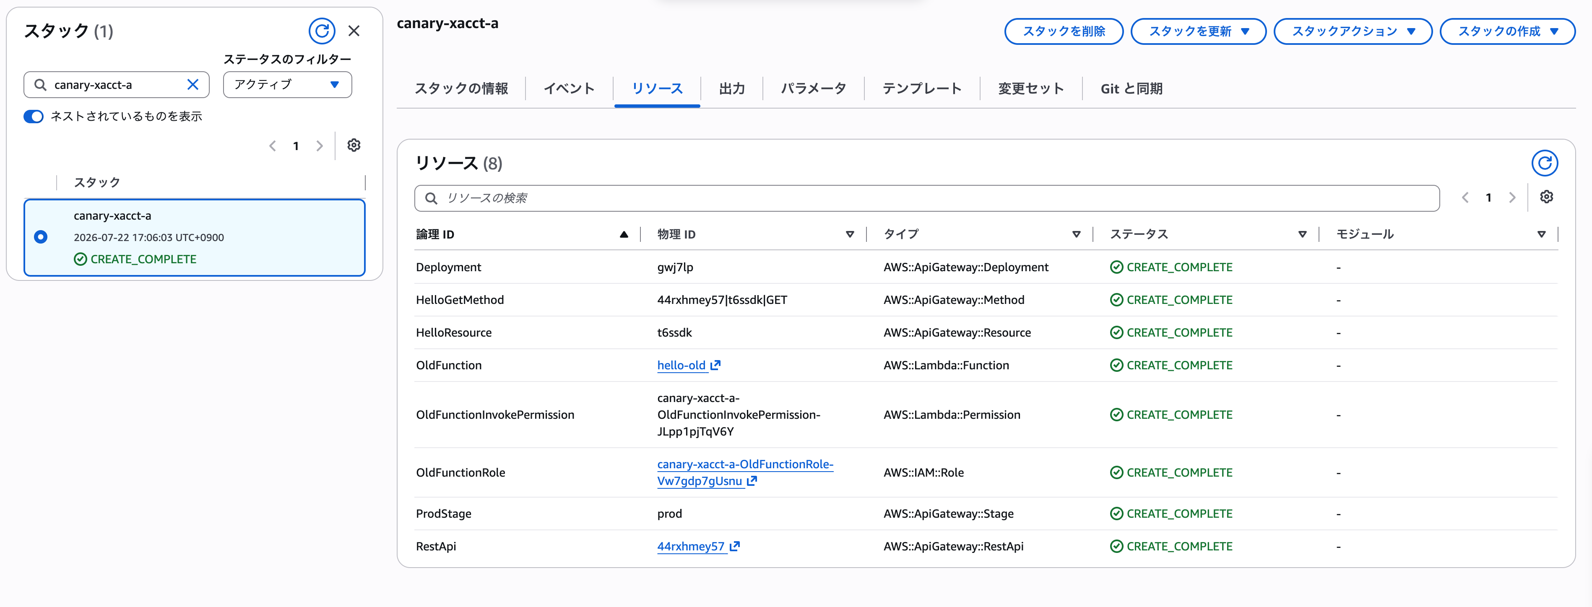Switch to パラメータ tab
This screenshot has height=607, width=1592.
click(813, 88)
